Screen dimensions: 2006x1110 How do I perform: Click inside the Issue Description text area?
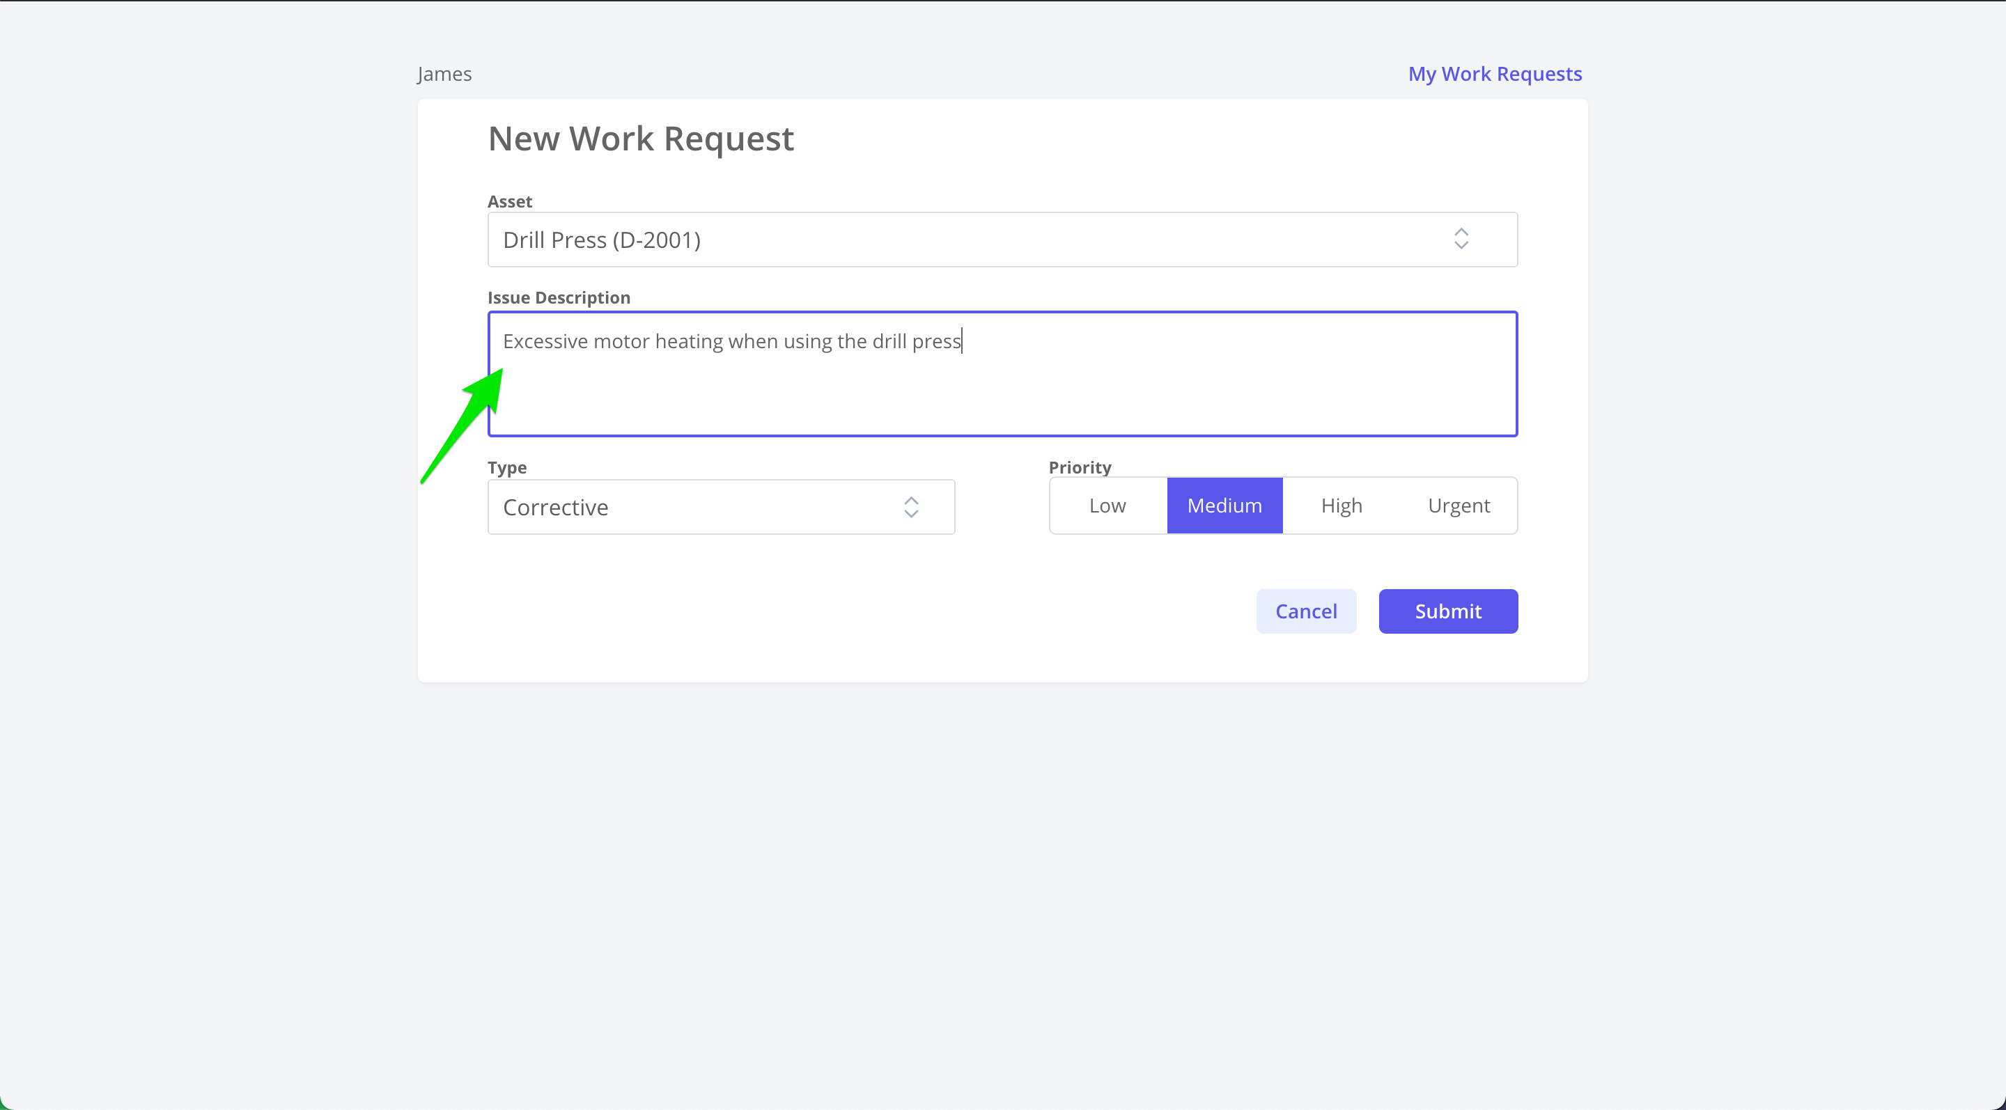(1002, 374)
